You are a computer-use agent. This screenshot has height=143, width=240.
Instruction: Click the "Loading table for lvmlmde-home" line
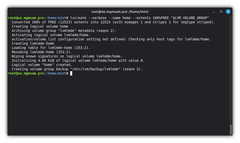[51, 48]
